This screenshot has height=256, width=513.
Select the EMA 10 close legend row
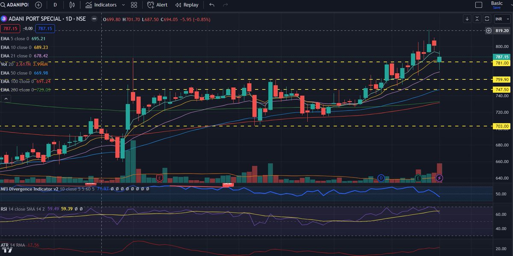click(25, 47)
